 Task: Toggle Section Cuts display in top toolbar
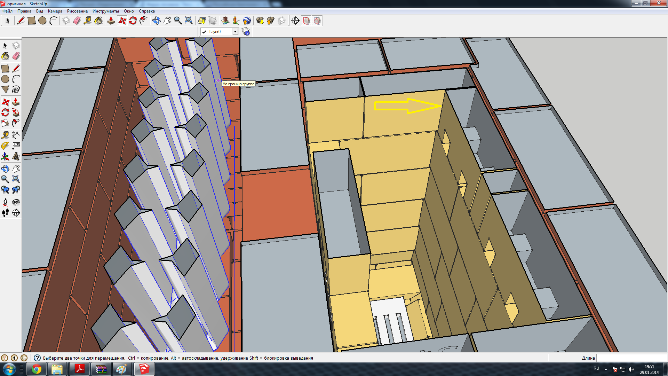[317, 21]
